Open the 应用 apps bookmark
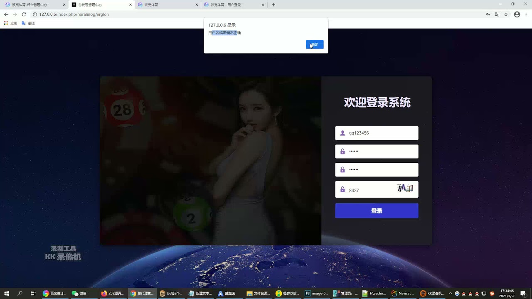532x299 pixels. coord(11,23)
